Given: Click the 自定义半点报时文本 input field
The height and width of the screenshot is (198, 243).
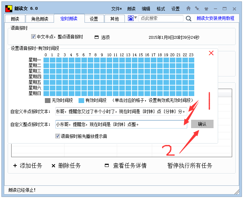Looking at the screenshot, I should [x=121, y=111].
